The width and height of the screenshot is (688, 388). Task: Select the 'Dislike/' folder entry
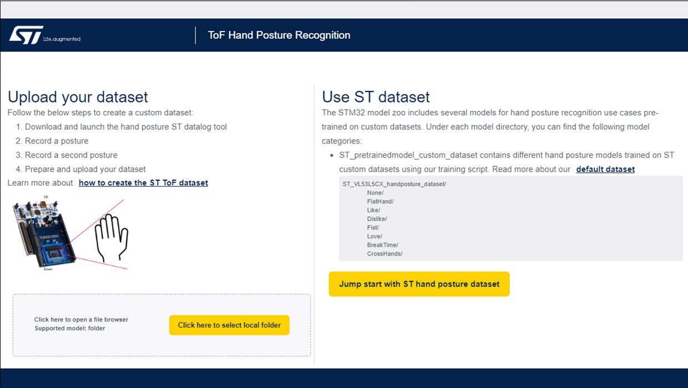click(377, 219)
